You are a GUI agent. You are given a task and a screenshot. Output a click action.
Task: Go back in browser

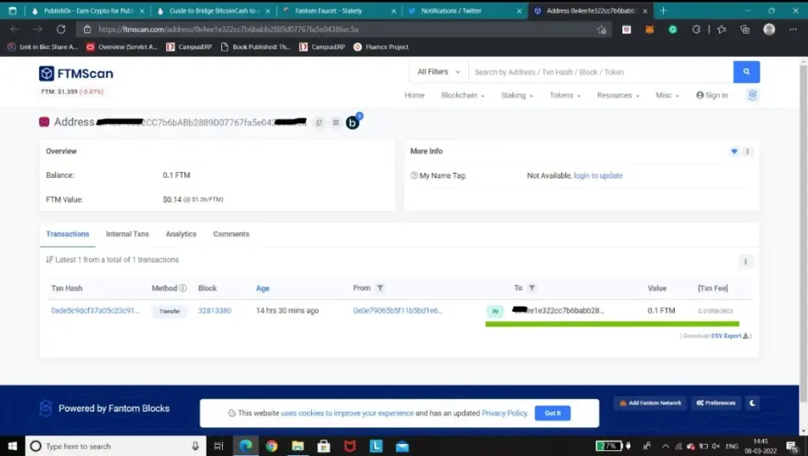[x=15, y=29]
